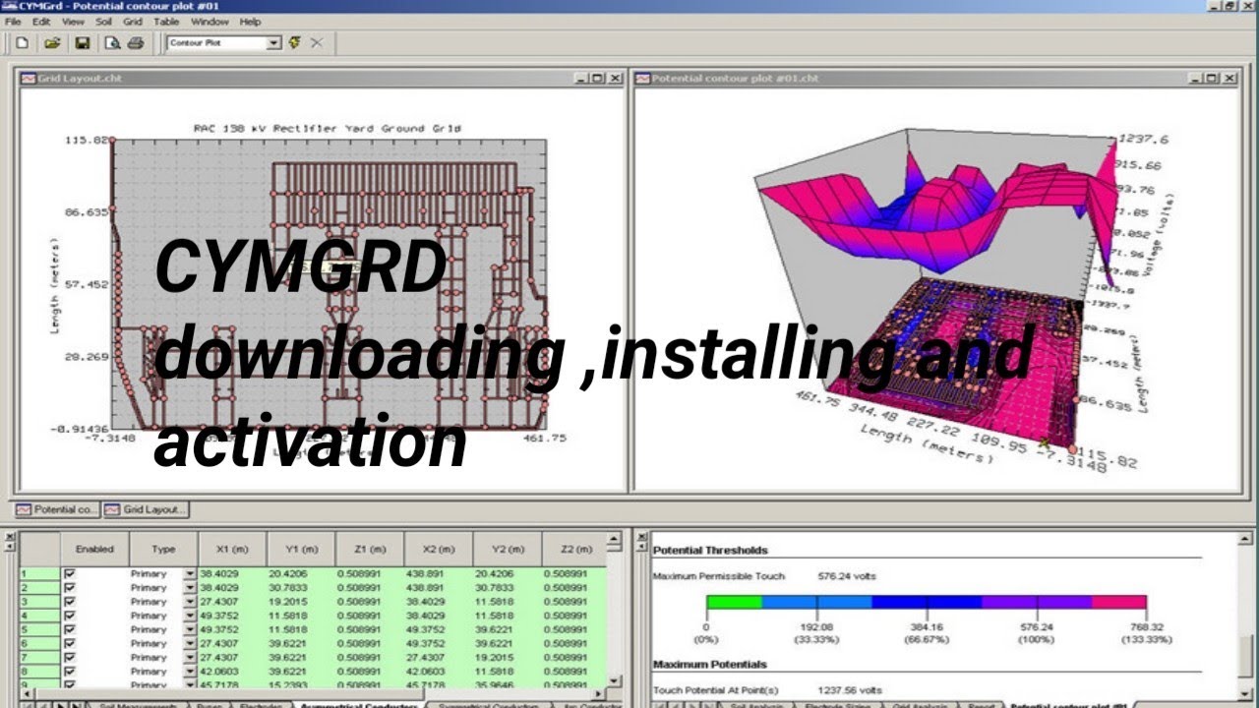Click the Print icon in toolbar
The image size is (1259, 708).
pyautogui.click(x=136, y=43)
